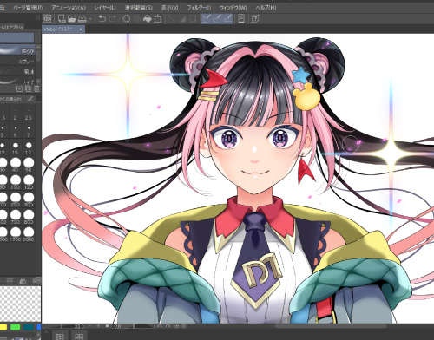The height and width of the screenshot is (340, 434).
Task: Click the Clear outside selection icon
Action: (x=137, y=19)
